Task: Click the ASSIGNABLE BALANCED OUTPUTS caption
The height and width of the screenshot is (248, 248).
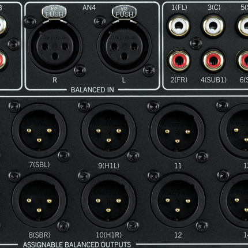Action: 77,245
